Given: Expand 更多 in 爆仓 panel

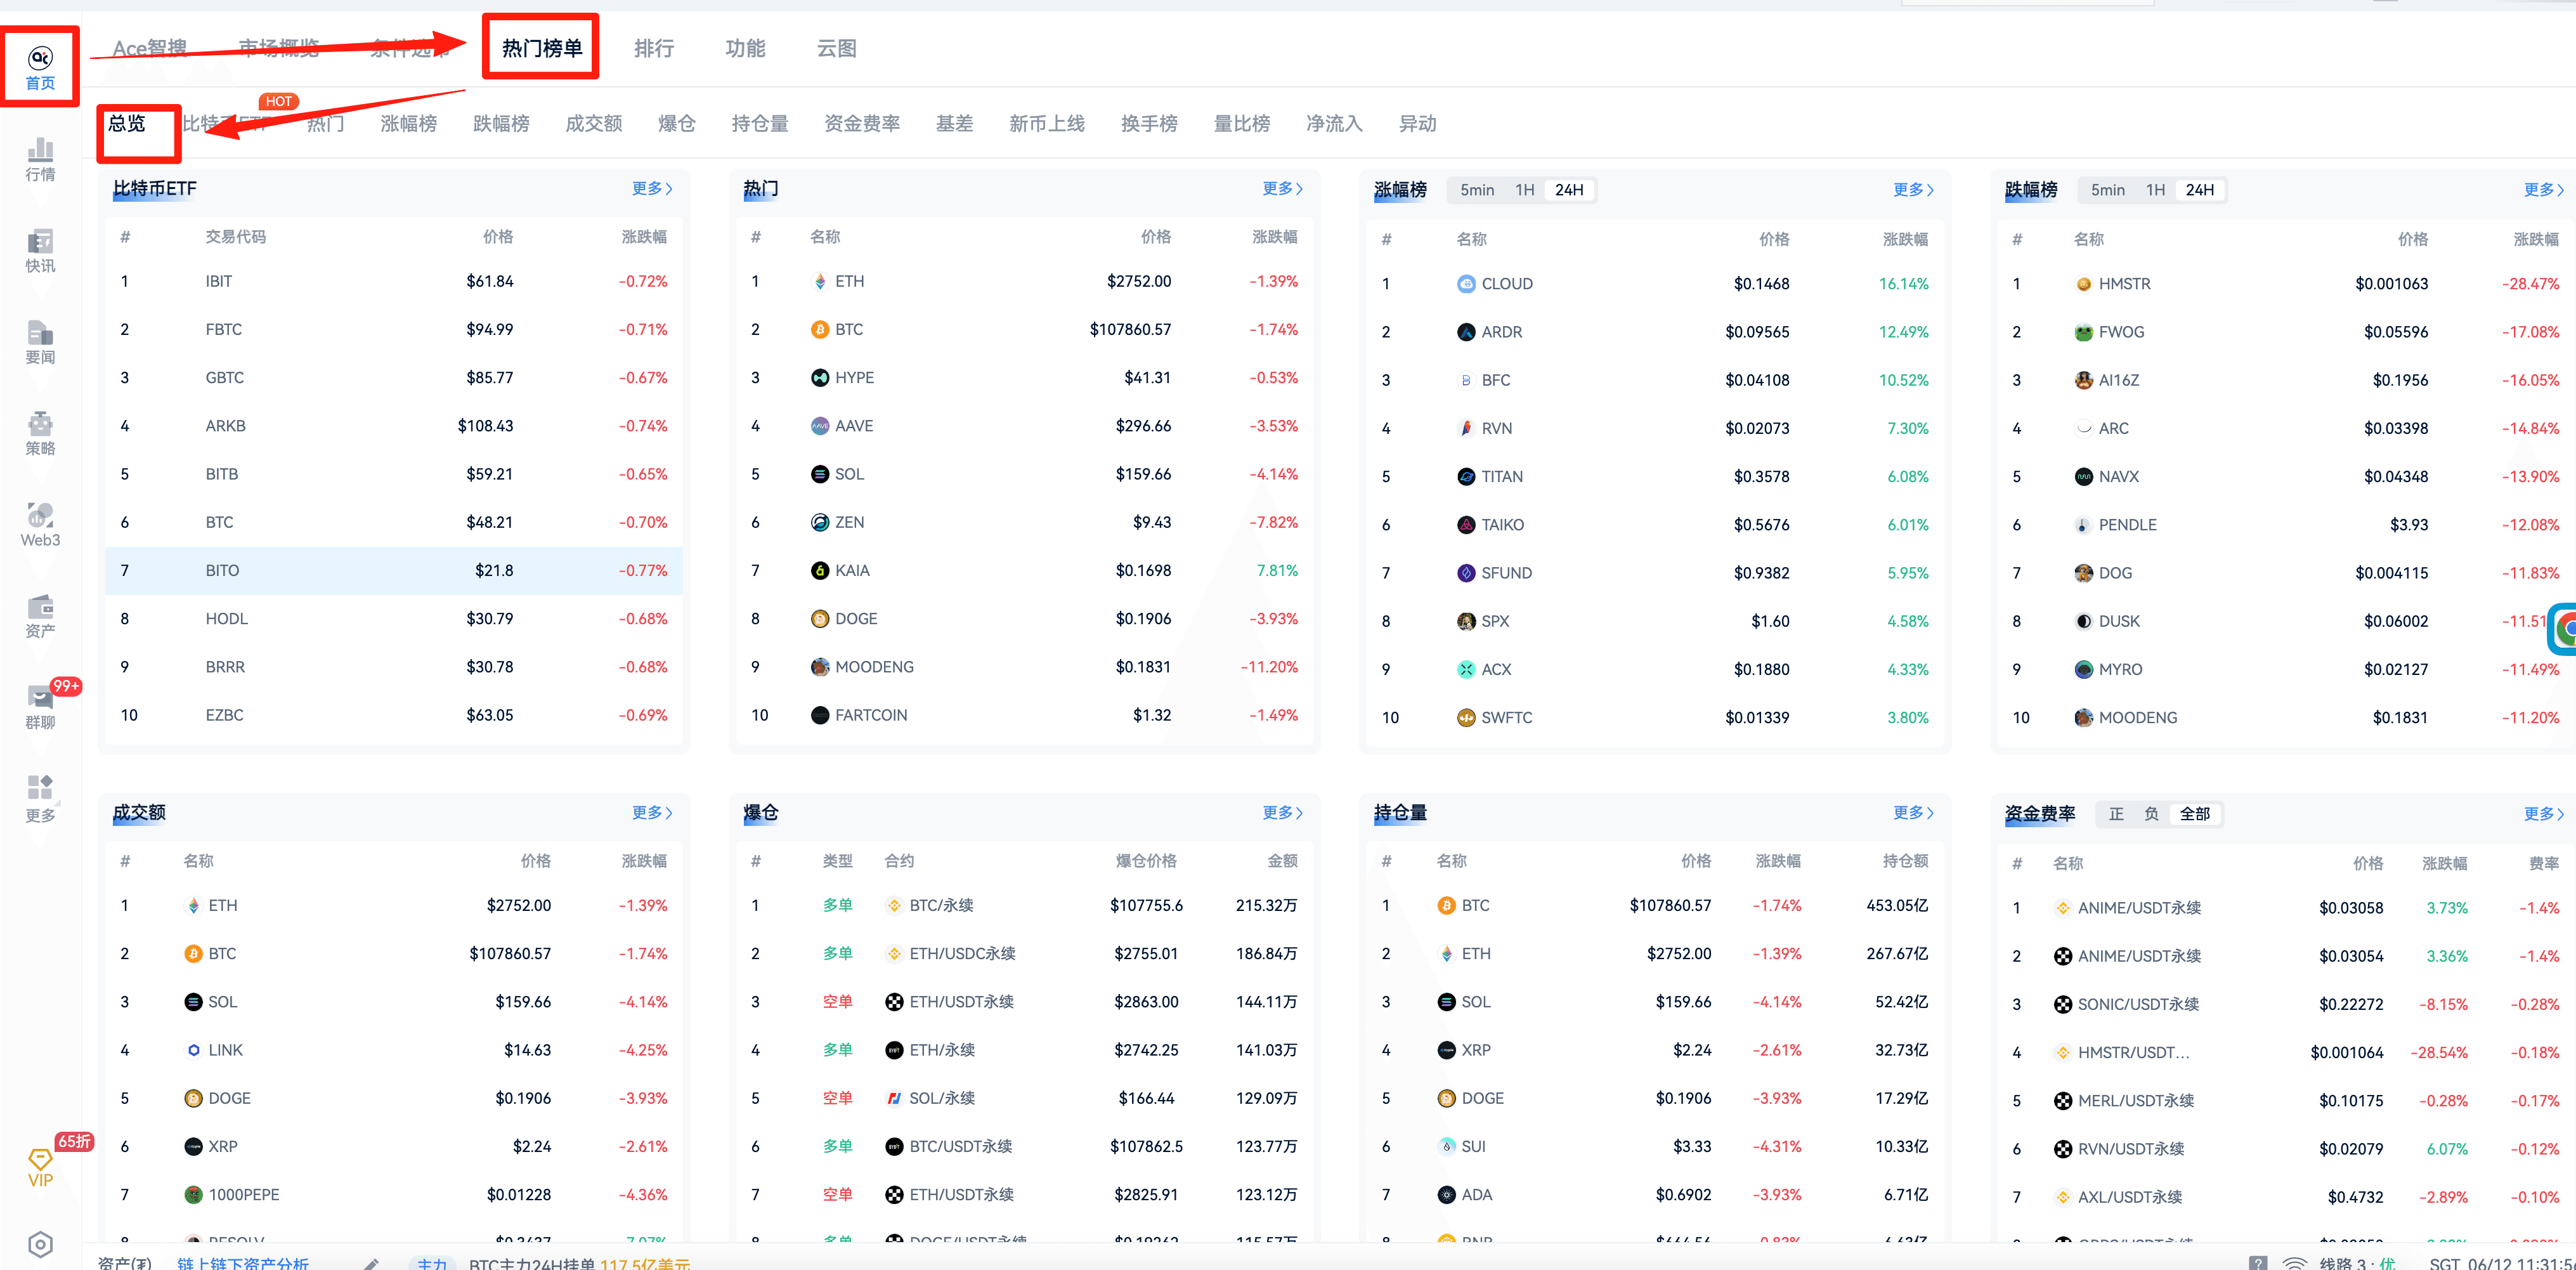Looking at the screenshot, I should (x=1283, y=812).
